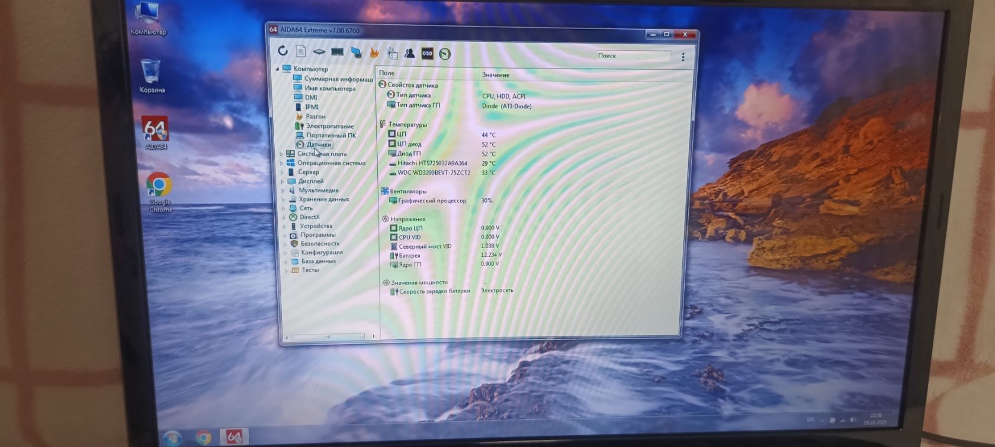Viewport: 995px width, 447px height.
Task: Expand the Мультимедиа tree node
Action: 283,191
